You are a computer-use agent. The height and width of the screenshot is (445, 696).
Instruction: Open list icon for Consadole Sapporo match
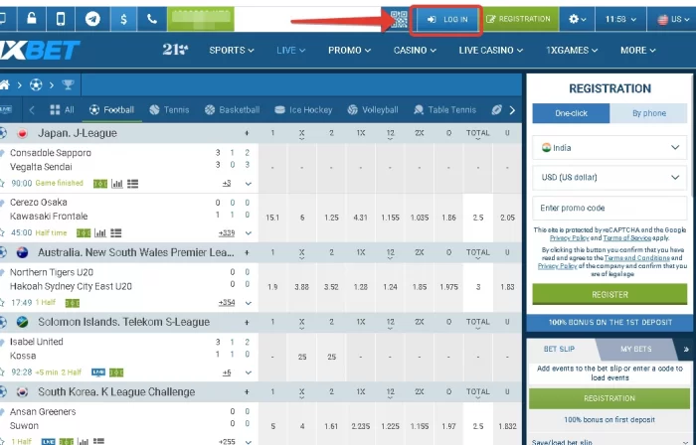click(x=132, y=184)
